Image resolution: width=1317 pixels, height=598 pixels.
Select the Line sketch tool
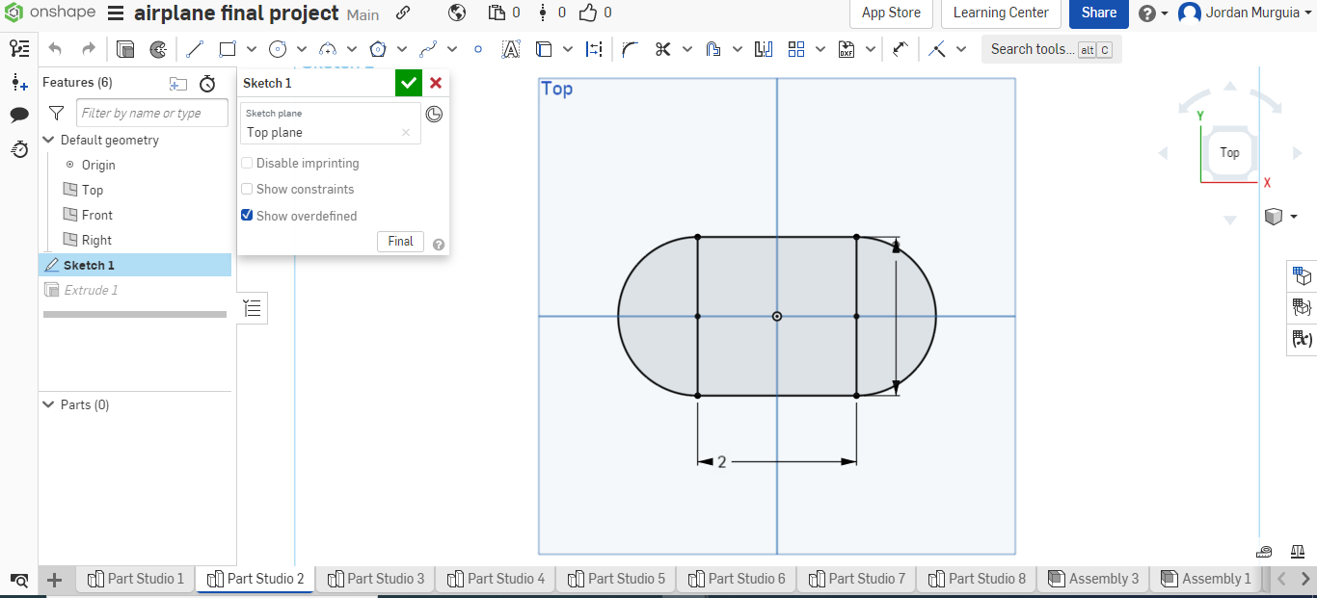pos(194,48)
